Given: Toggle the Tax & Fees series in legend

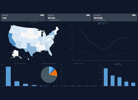Looking at the screenshot, I should 105,24.
